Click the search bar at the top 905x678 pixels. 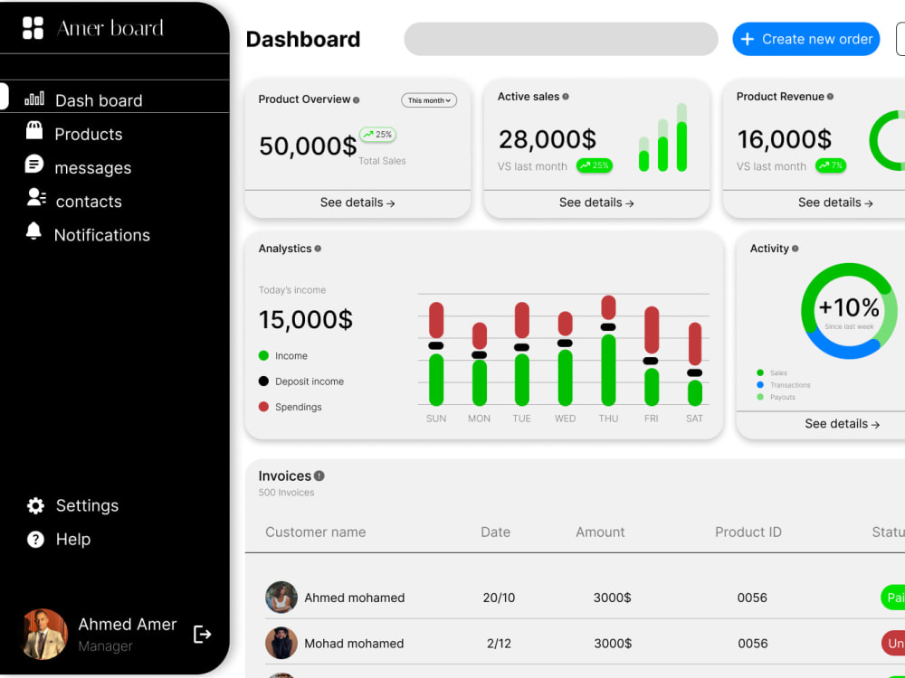pos(561,39)
